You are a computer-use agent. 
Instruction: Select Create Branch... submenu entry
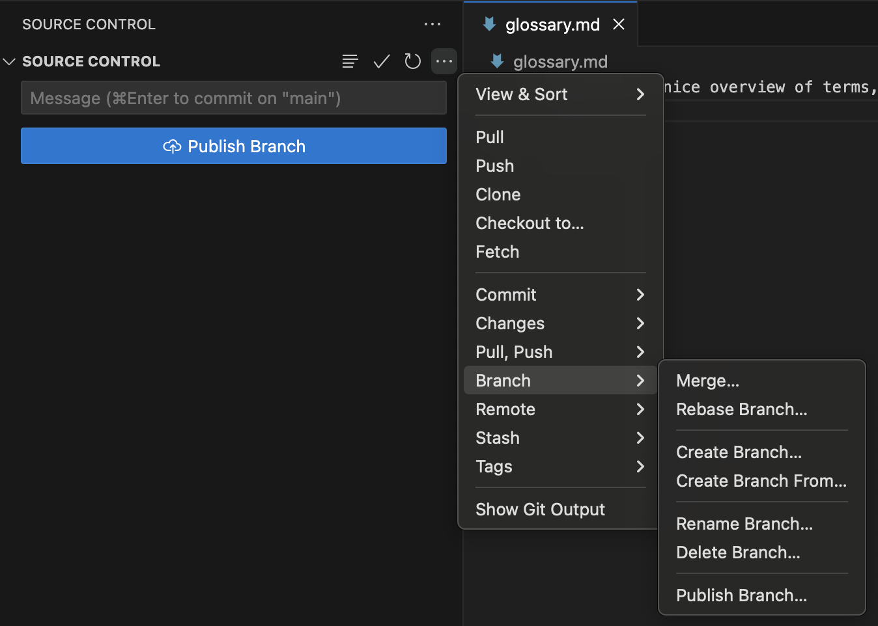[762, 452]
